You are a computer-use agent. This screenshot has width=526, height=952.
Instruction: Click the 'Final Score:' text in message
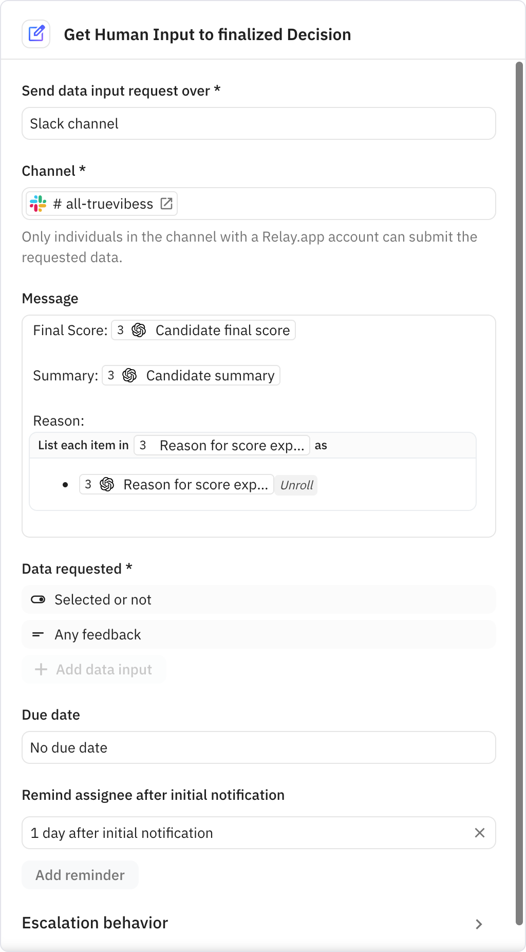[x=70, y=330]
